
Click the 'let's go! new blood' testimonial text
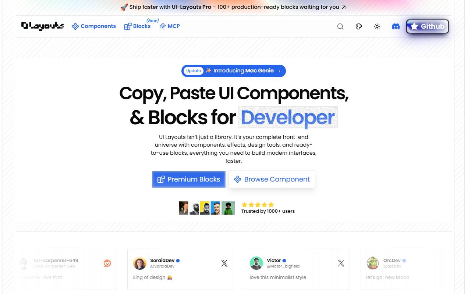pyautogui.click(x=388, y=277)
